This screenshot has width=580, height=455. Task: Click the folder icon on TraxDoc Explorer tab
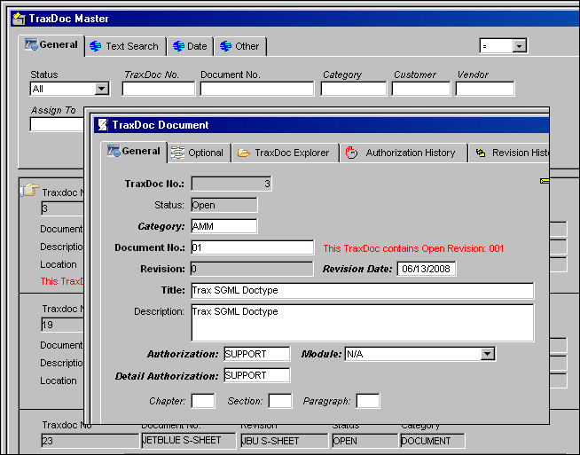pyautogui.click(x=243, y=153)
